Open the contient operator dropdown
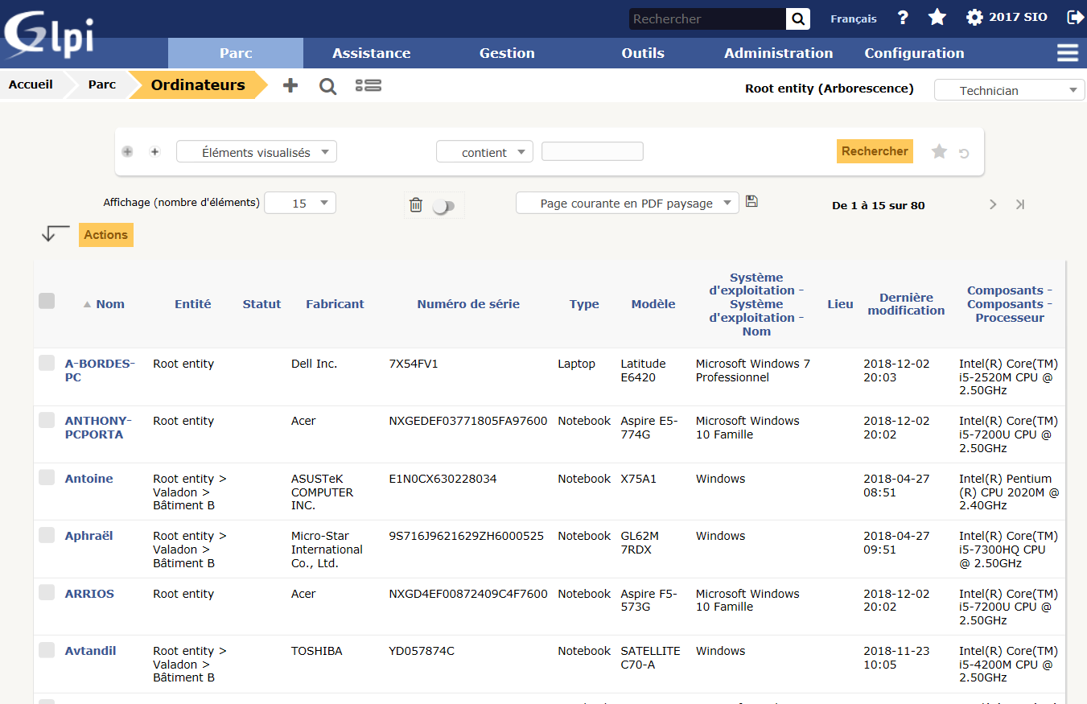 (484, 152)
